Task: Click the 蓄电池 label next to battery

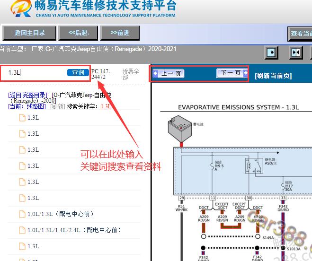Action: point(198,124)
